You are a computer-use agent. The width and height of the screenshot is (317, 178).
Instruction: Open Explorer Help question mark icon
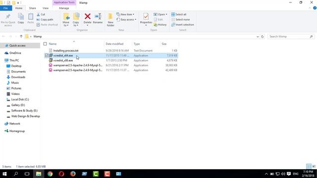[315, 8]
